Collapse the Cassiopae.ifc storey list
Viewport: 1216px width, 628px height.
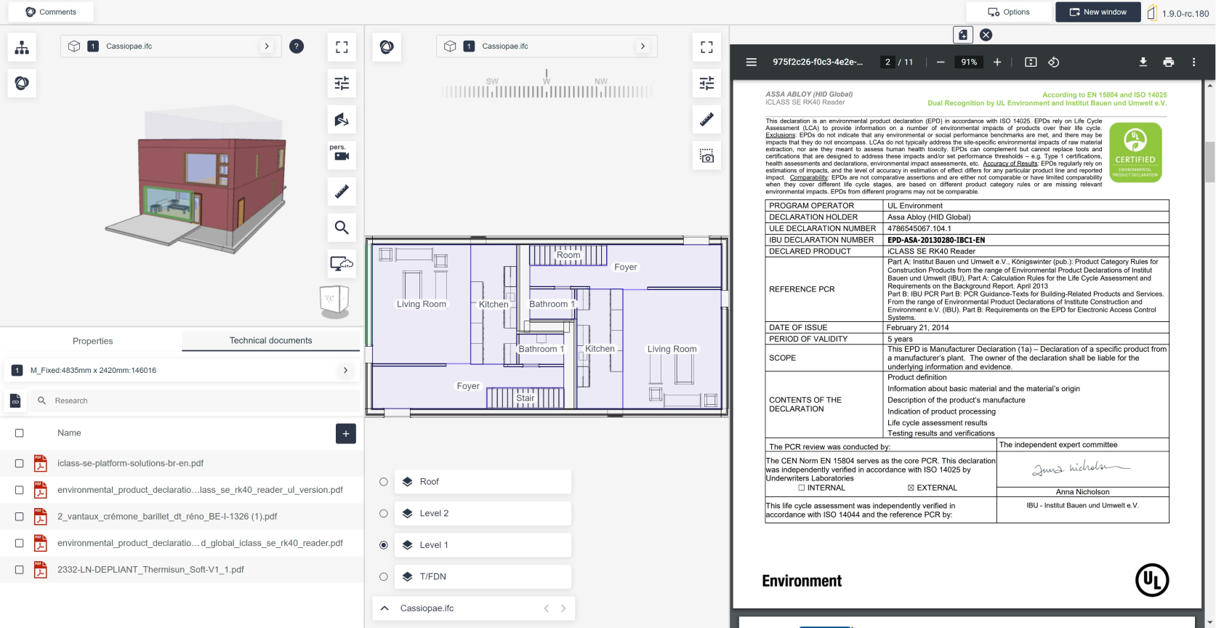(384, 608)
